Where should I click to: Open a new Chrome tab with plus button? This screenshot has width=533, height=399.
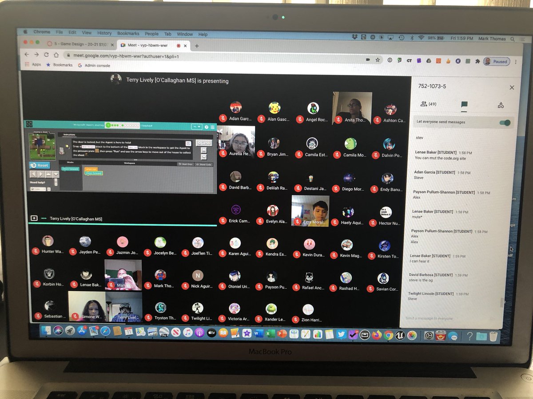pyautogui.click(x=197, y=46)
